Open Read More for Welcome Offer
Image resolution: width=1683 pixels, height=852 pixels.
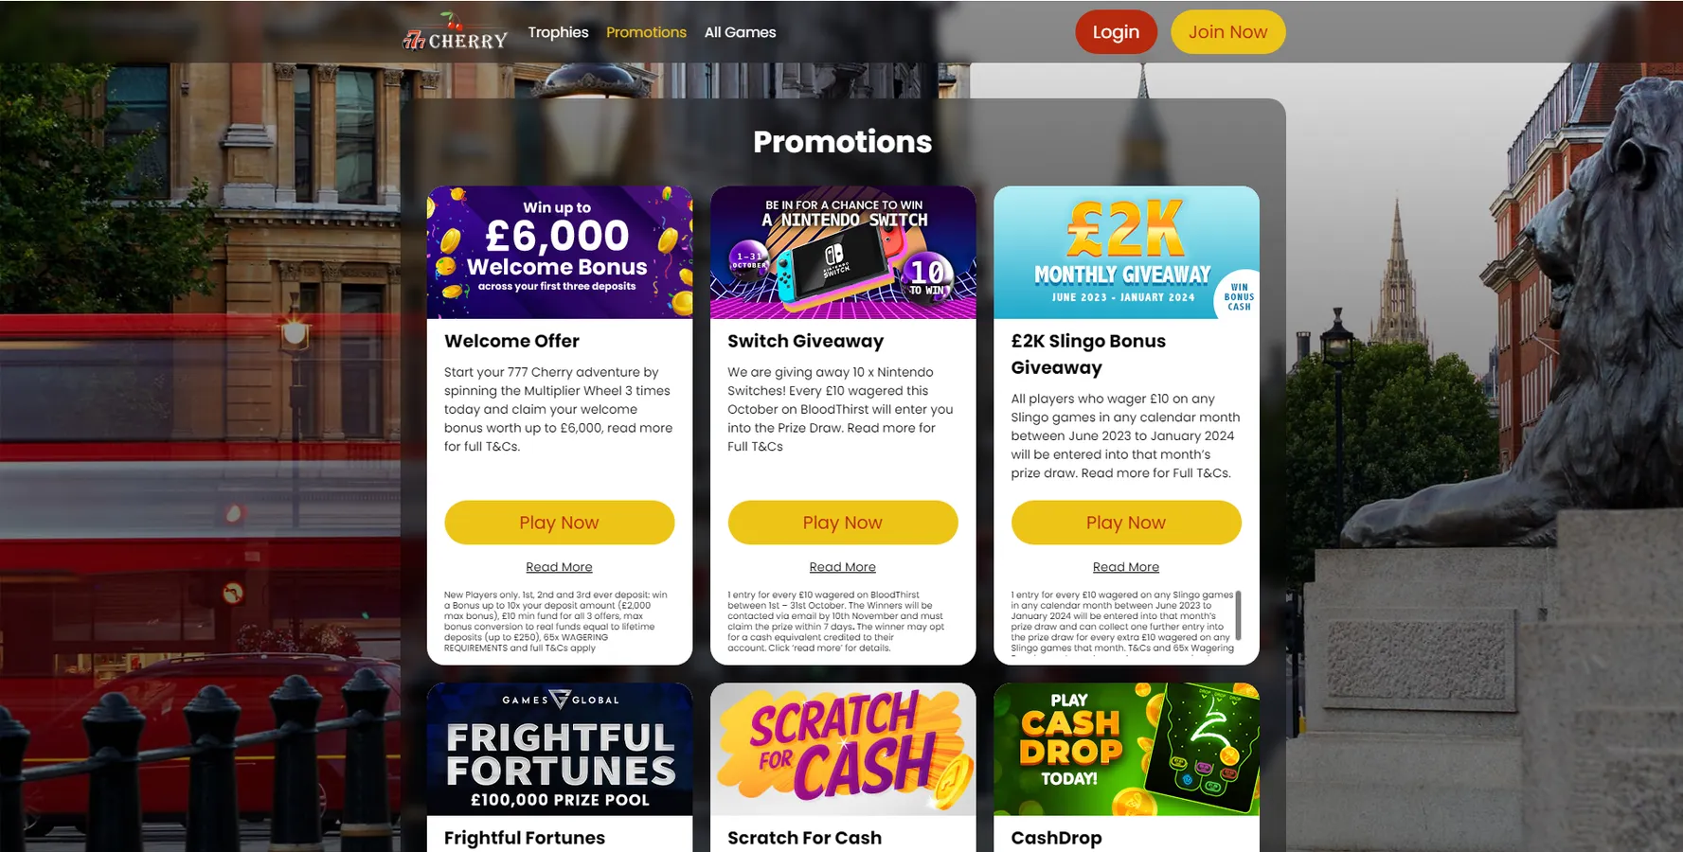click(559, 567)
